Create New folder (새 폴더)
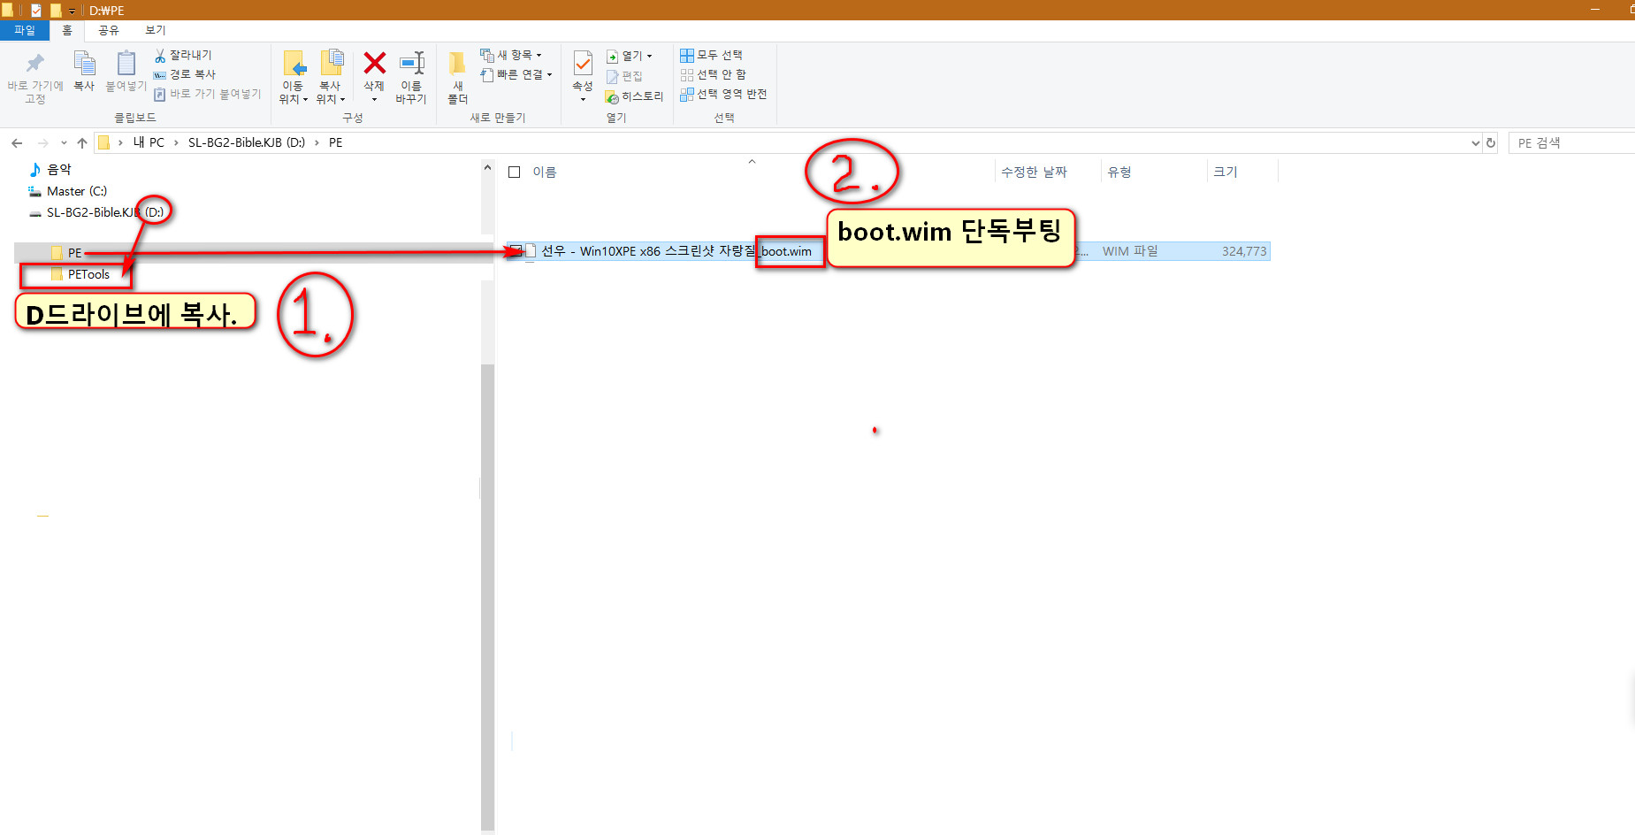Viewport: 1635px width, 835px height. pyautogui.click(x=457, y=78)
